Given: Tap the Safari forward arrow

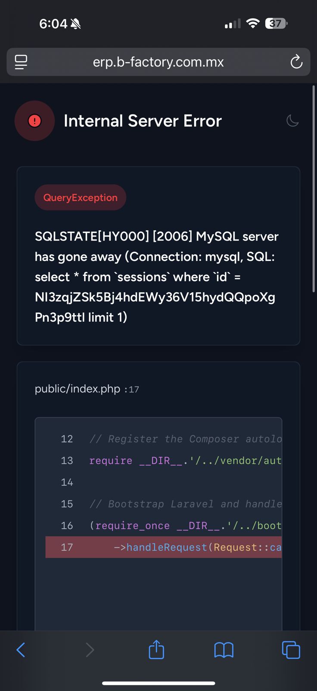Looking at the screenshot, I should coord(90,650).
